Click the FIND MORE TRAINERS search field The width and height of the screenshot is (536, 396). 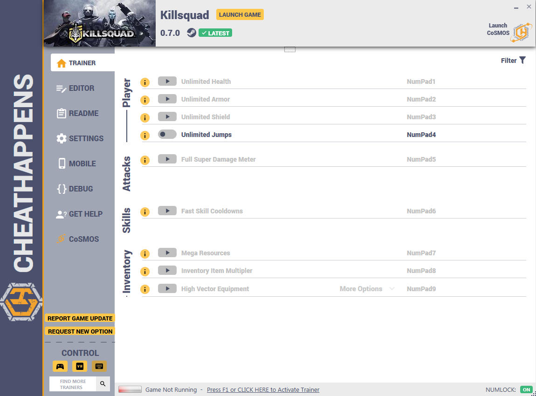pos(73,384)
